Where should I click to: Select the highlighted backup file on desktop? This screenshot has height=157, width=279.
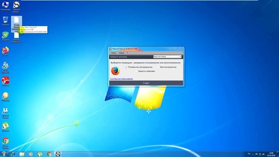(x=17, y=24)
